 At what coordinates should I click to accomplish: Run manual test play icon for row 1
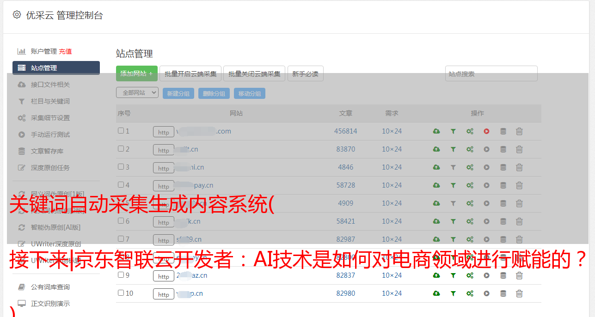(486, 131)
